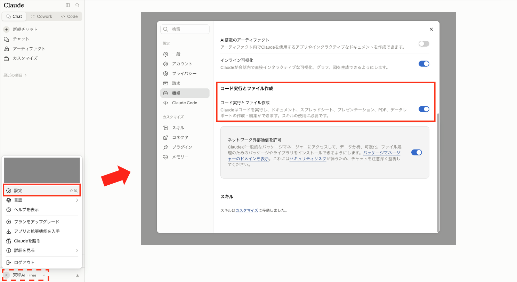Open the スキル customize page
The image size is (517, 282).
coord(185,128)
